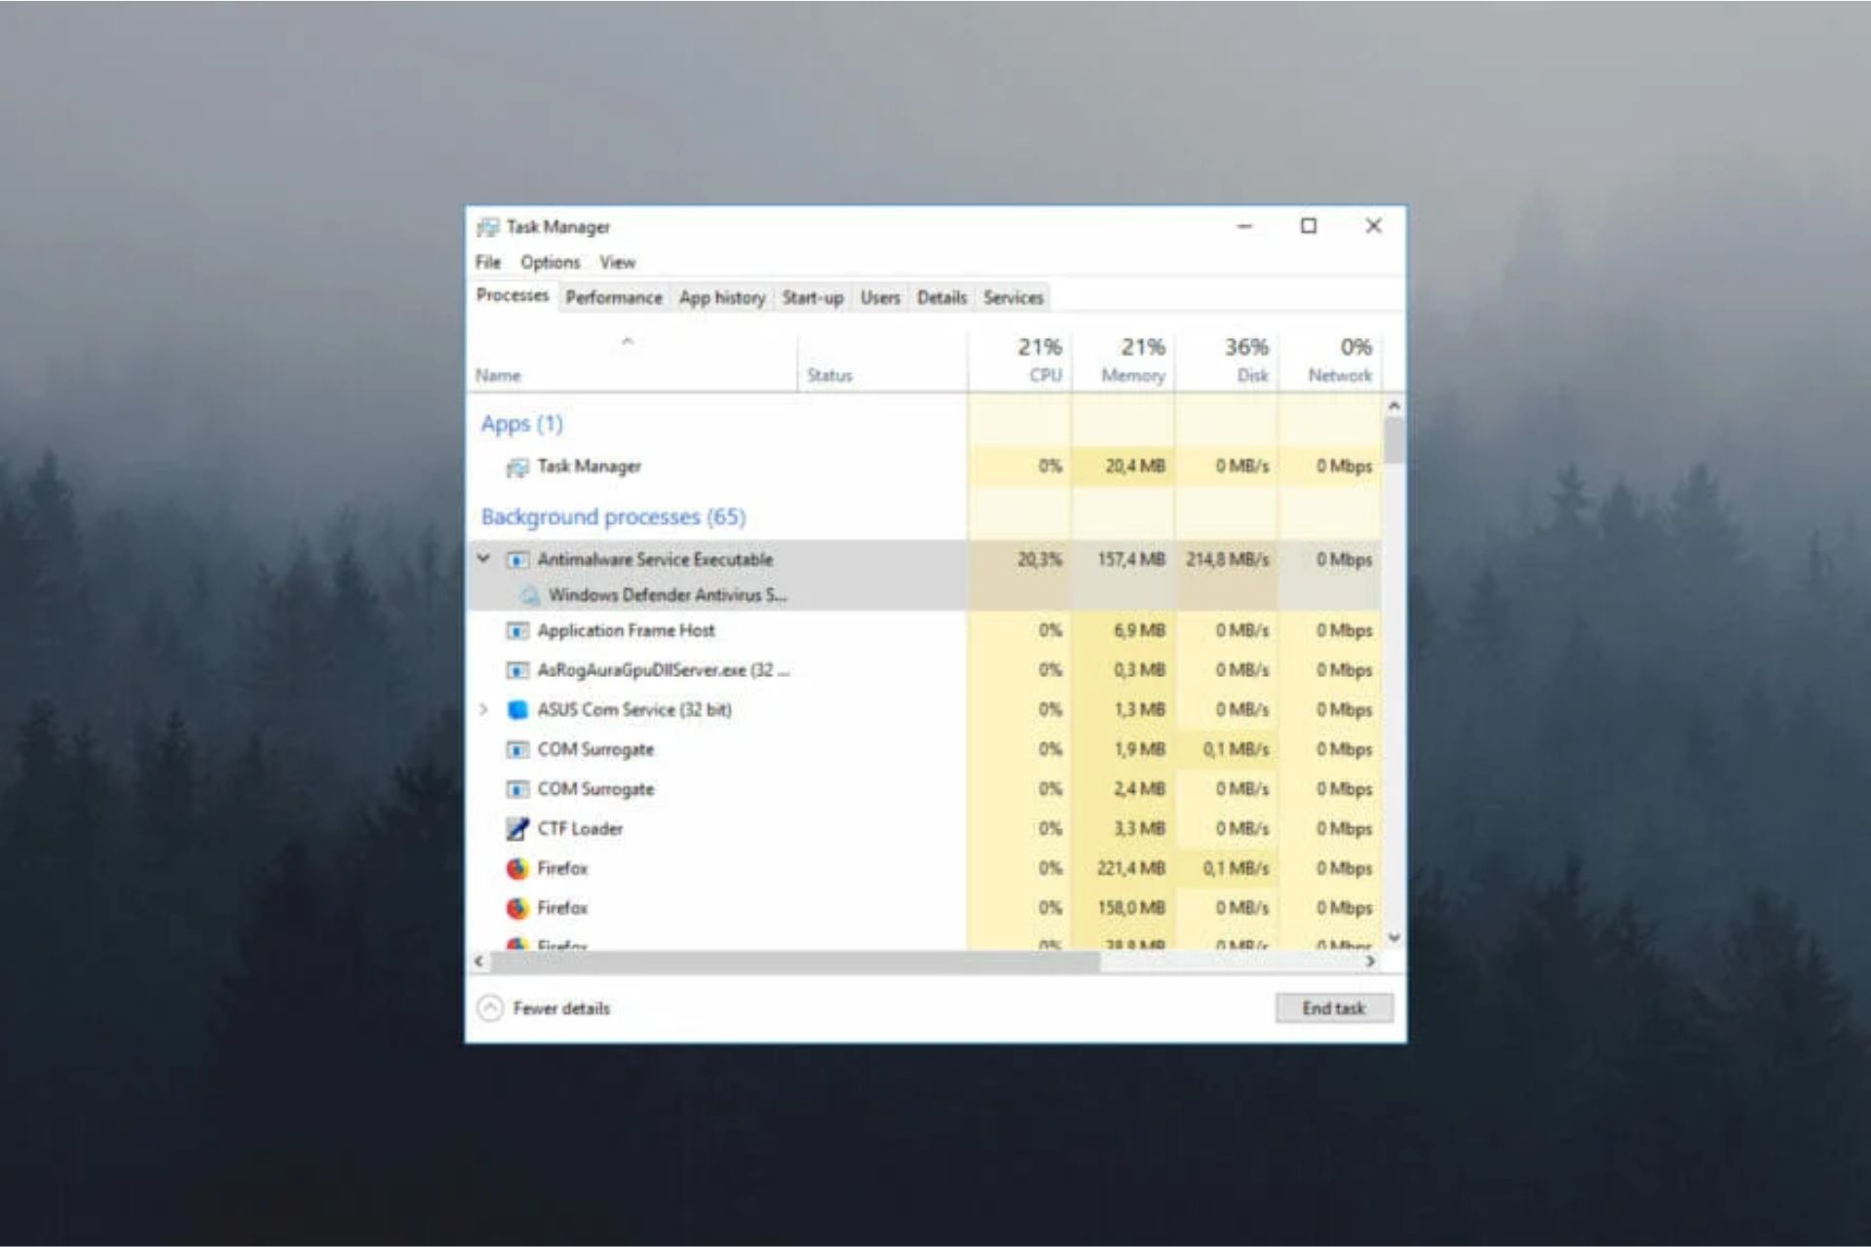Click the horizontal scrollbar left arrow
This screenshot has height=1247, width=1871.
478,962
